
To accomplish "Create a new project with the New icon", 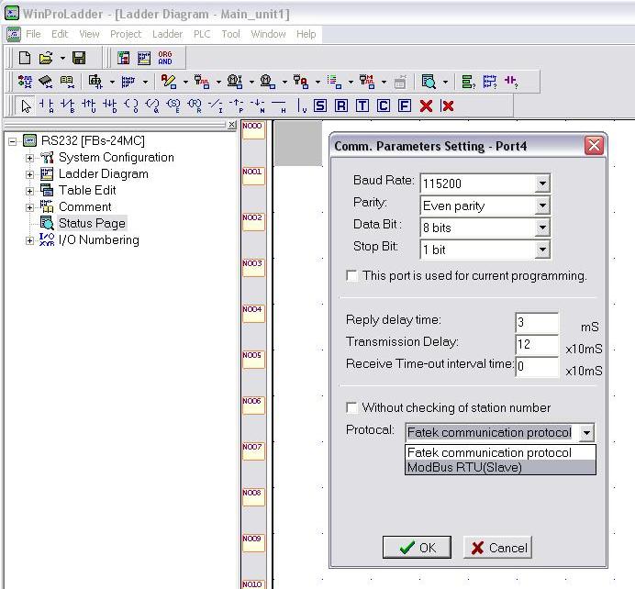I will pyautogui.click(x=24, y=58).
